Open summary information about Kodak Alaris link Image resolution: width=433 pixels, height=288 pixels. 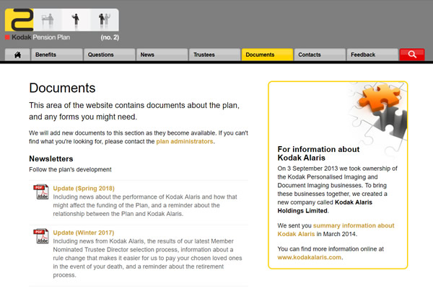click(x=336, y=230)
